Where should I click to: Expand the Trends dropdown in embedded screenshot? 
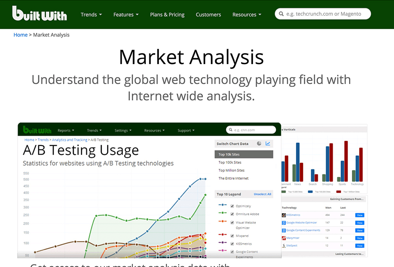pyautogui.click(x=94, y=131)
